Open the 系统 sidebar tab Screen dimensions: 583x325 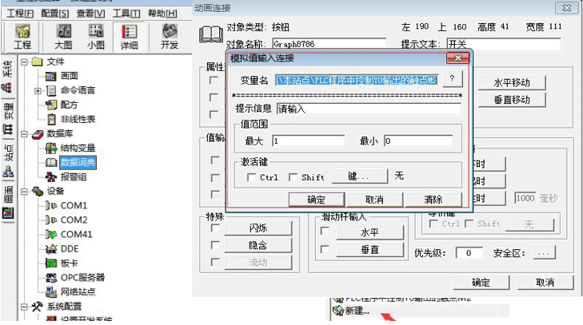point(7,77)
